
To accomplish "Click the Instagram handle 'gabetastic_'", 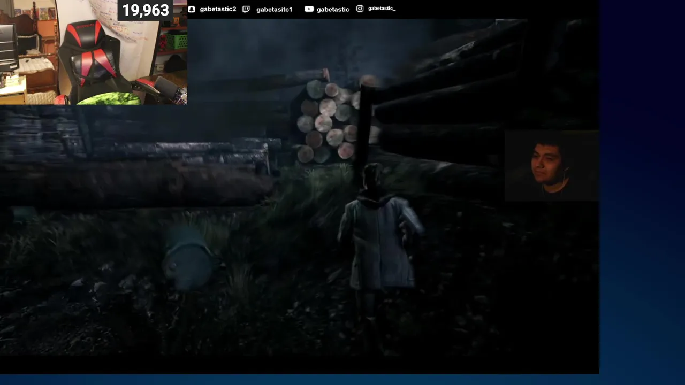I will [x=382, y=9].
